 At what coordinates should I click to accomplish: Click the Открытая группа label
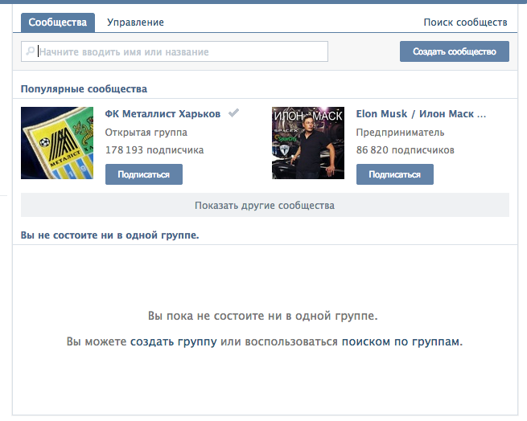pos(146,133)
